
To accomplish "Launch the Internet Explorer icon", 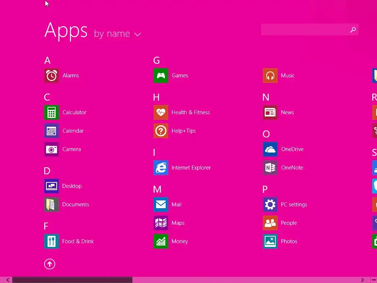I will 161,168.
